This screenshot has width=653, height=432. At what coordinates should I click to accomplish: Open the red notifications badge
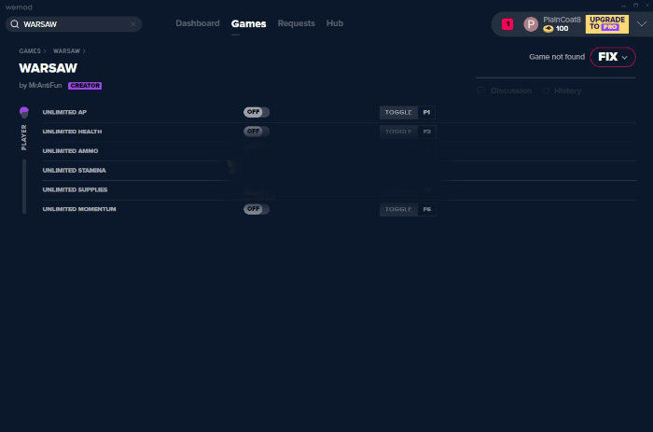[507, 24]
